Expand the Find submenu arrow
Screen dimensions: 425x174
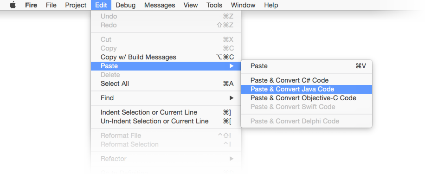pyautogui.click(x=231, y=98)
